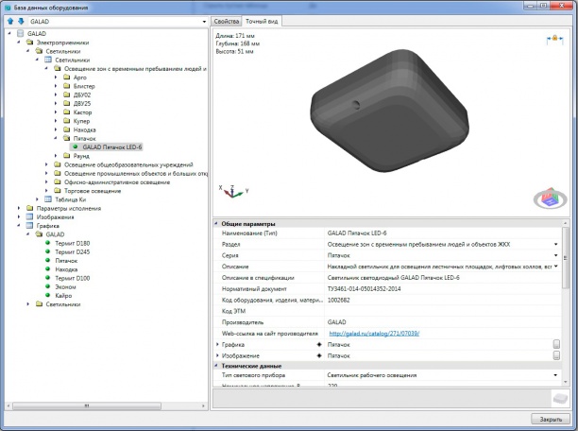
Task: Open the Раздел dropdown
Action: pos(566,244)
